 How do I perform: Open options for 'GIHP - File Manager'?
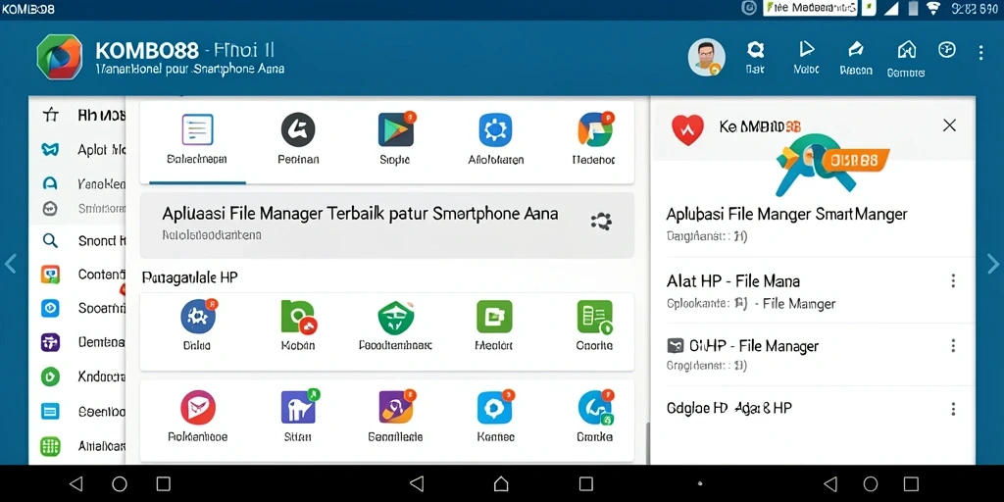[953, 346]
